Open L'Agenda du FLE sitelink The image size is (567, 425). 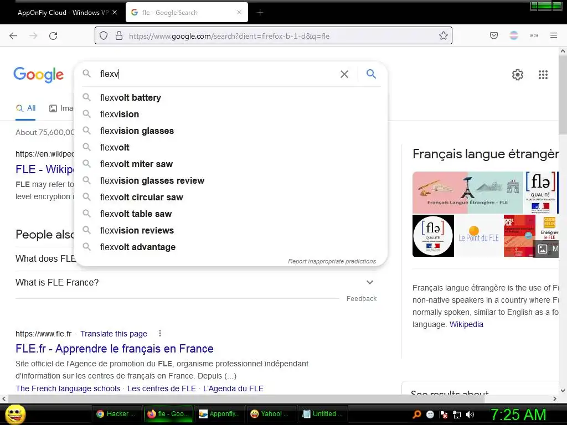[x=233, y=388]
